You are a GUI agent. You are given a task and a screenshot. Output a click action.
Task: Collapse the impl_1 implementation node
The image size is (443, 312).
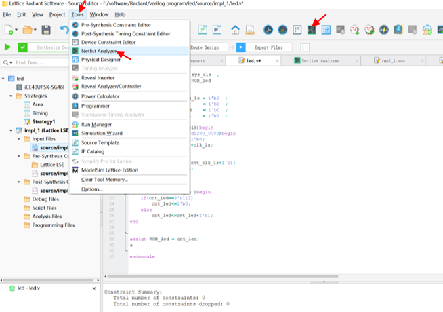click(11, 130)
